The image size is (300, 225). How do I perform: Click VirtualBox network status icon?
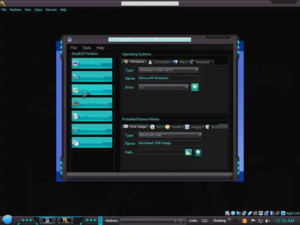(x=244, y=213)
